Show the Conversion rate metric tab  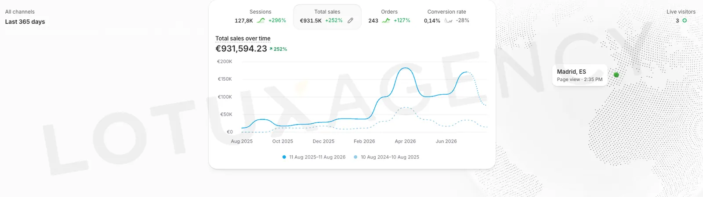click(446, 17)
